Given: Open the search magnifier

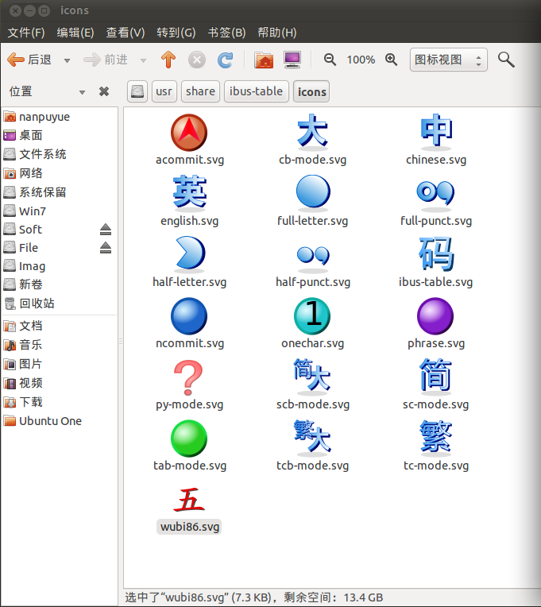Looking at the screenshot, I should (x=506, y=60).
